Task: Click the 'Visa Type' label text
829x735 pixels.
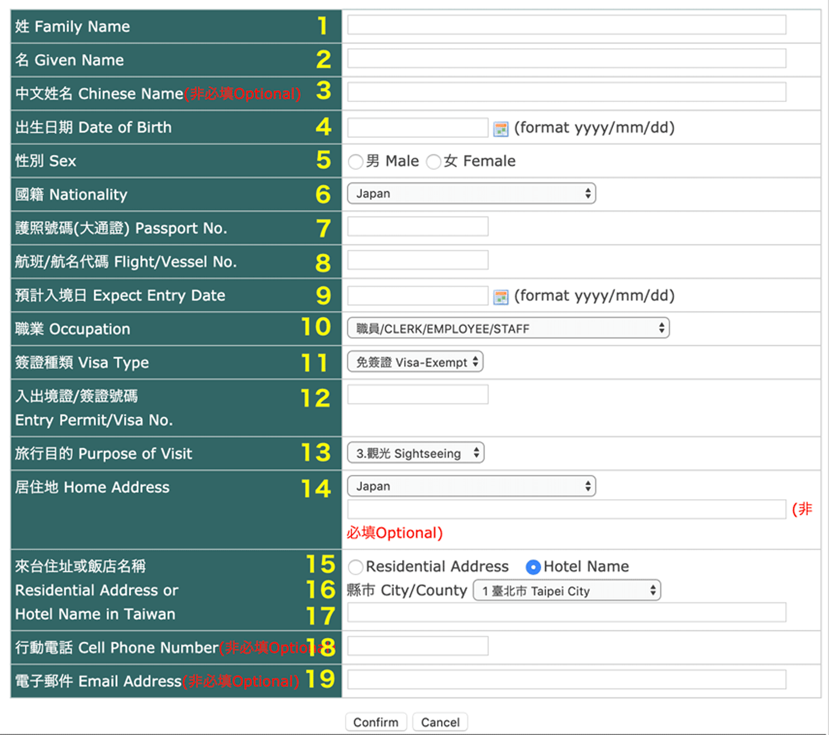Action: 113,363
